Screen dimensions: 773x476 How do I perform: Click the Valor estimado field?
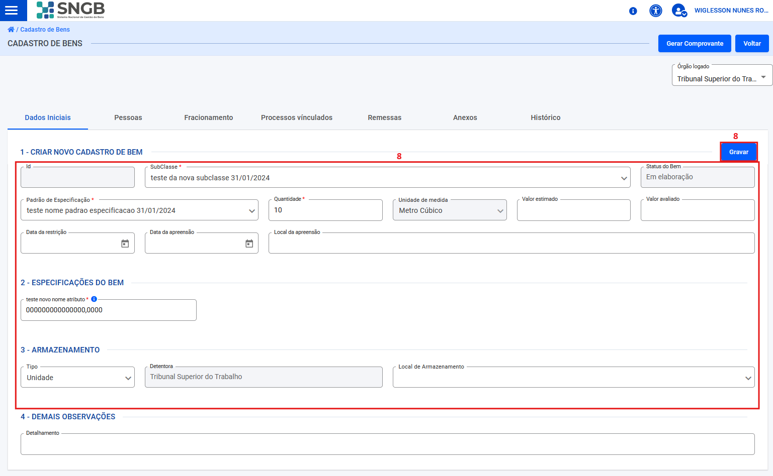click(x=573, y=210)
